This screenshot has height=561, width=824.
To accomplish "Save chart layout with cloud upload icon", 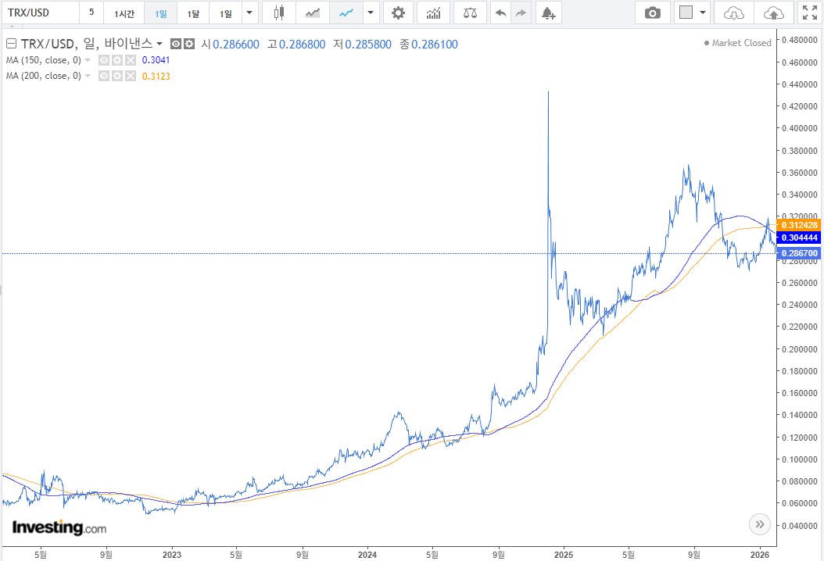I will (x=773, y=13).
